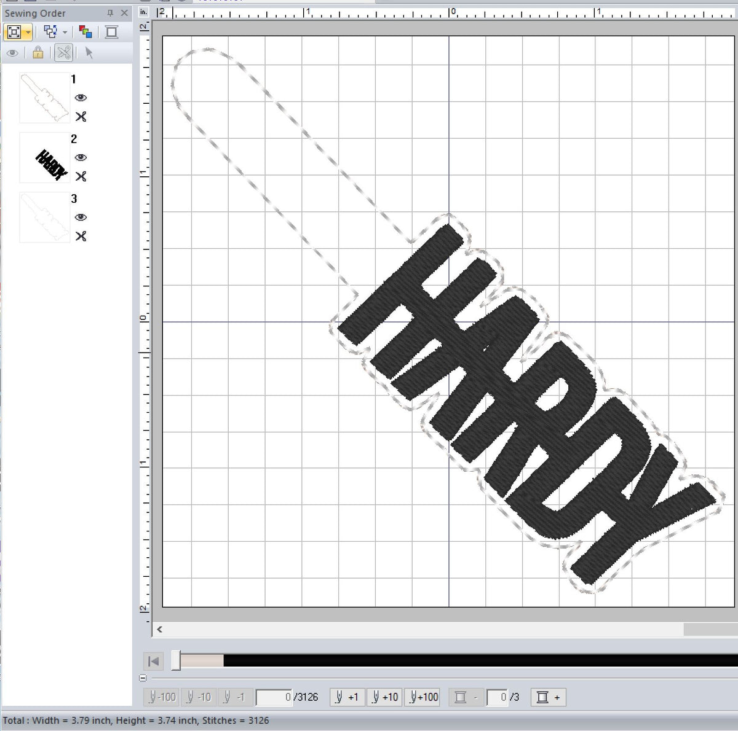Viewport: 738px width, 731px height.
Task: Click the lock icon
Action: [x=38, y=53]
